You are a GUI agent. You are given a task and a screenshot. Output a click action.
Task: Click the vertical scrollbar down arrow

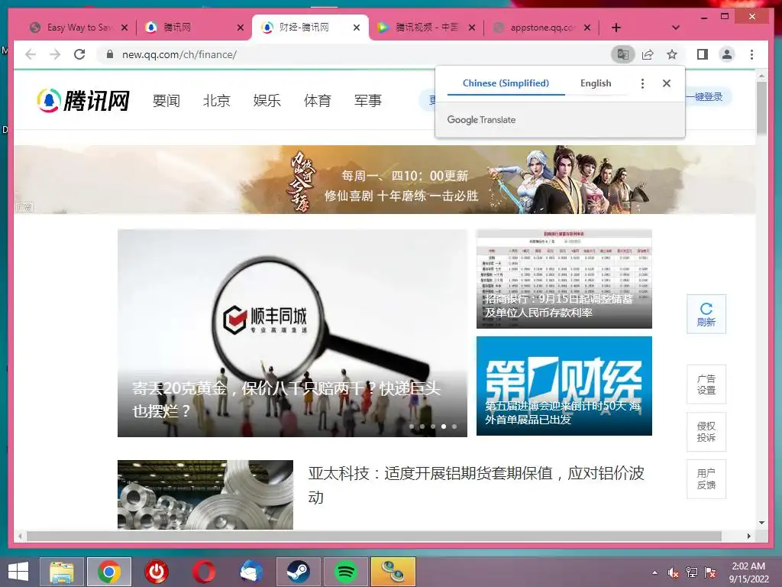tap(761, 523)
